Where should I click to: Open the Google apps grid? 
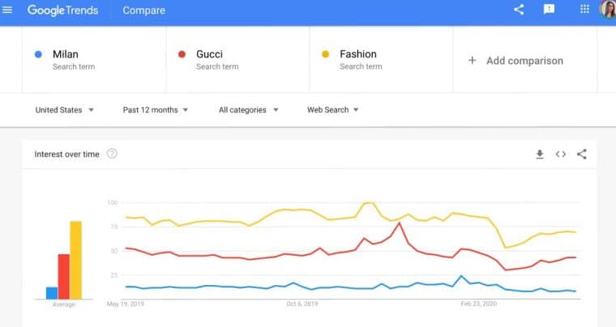(x=584, y=10)
